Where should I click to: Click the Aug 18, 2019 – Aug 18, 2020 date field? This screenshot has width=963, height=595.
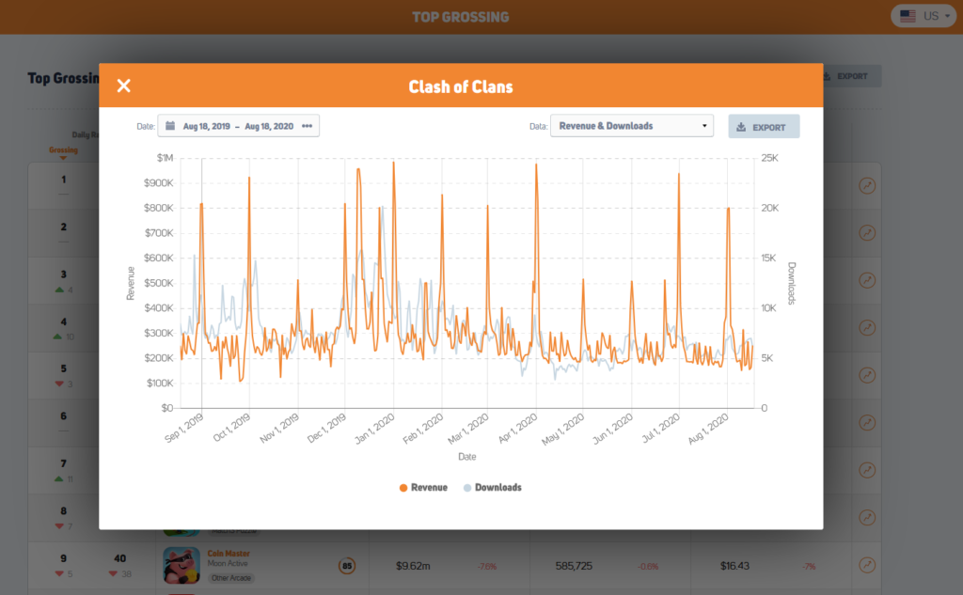tap(238, 126)
